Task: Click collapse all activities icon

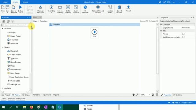Action: [x=8, y=21]
